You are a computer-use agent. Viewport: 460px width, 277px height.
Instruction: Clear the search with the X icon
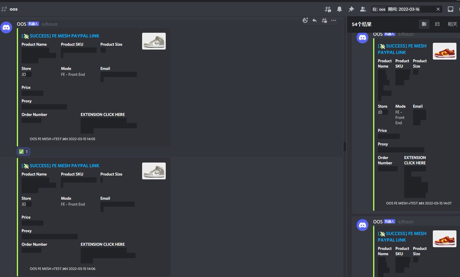point(438,9)
